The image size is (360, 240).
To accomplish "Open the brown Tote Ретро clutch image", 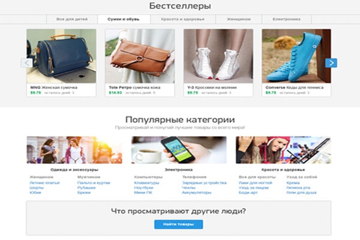I will (x=140, y=56).
